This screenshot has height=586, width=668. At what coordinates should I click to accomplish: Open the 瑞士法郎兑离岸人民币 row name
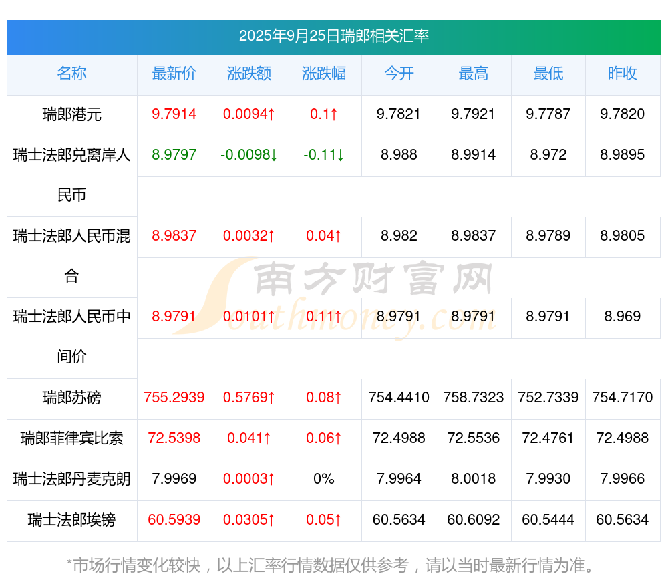click(71, 174)
